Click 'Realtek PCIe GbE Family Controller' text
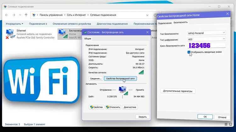Image resolution: width=236 pixels, height=132 pixels. (36, 38)
